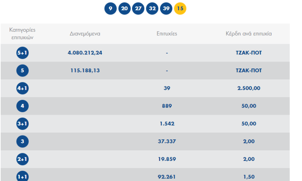Viewport: 302px width, 181px height.
Task: Select the number 20 ball
Action: (x=124, y=9)
